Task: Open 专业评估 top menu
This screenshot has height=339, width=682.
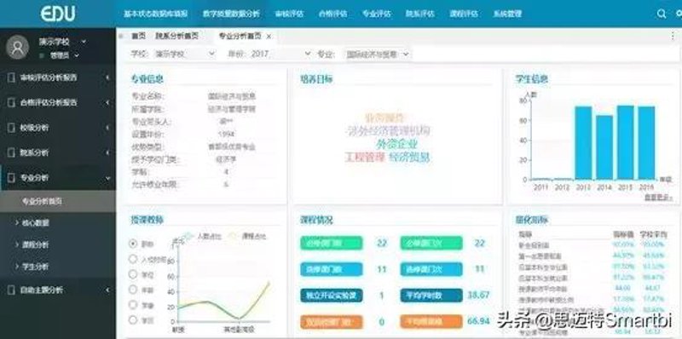Action: (377, 14)
